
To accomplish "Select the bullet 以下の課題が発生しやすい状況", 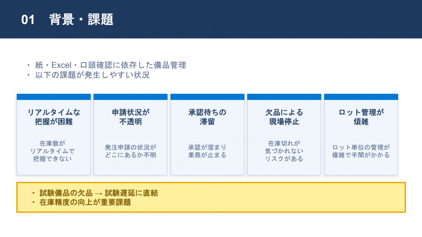I will point(92,75).
